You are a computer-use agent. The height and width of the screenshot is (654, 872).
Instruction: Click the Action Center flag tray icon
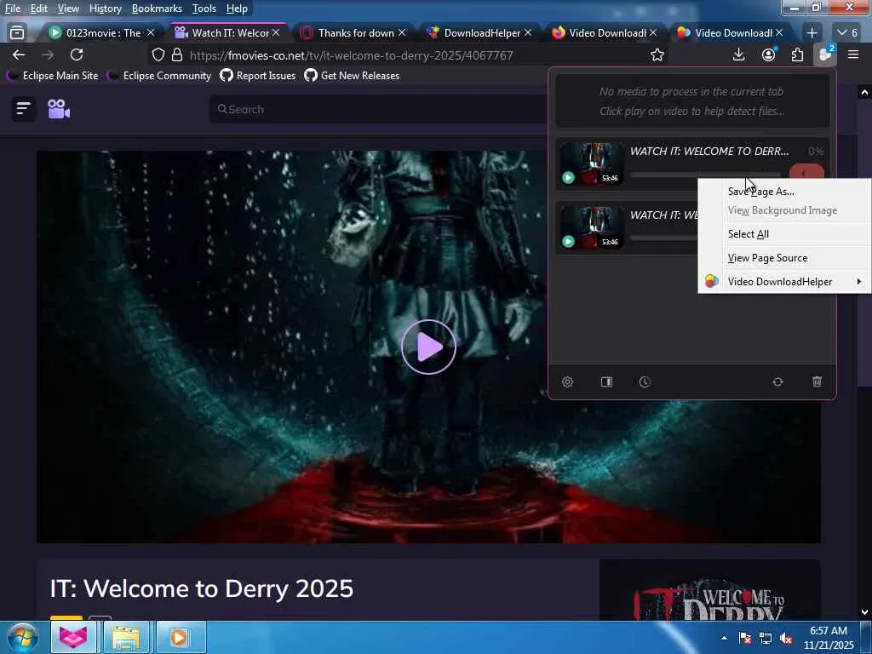coord(745,639)
